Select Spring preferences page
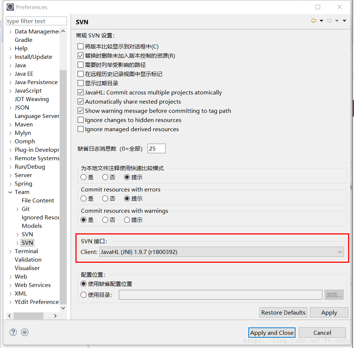The width and height of the screenshot is (354, 348). (x=24, y=183)
